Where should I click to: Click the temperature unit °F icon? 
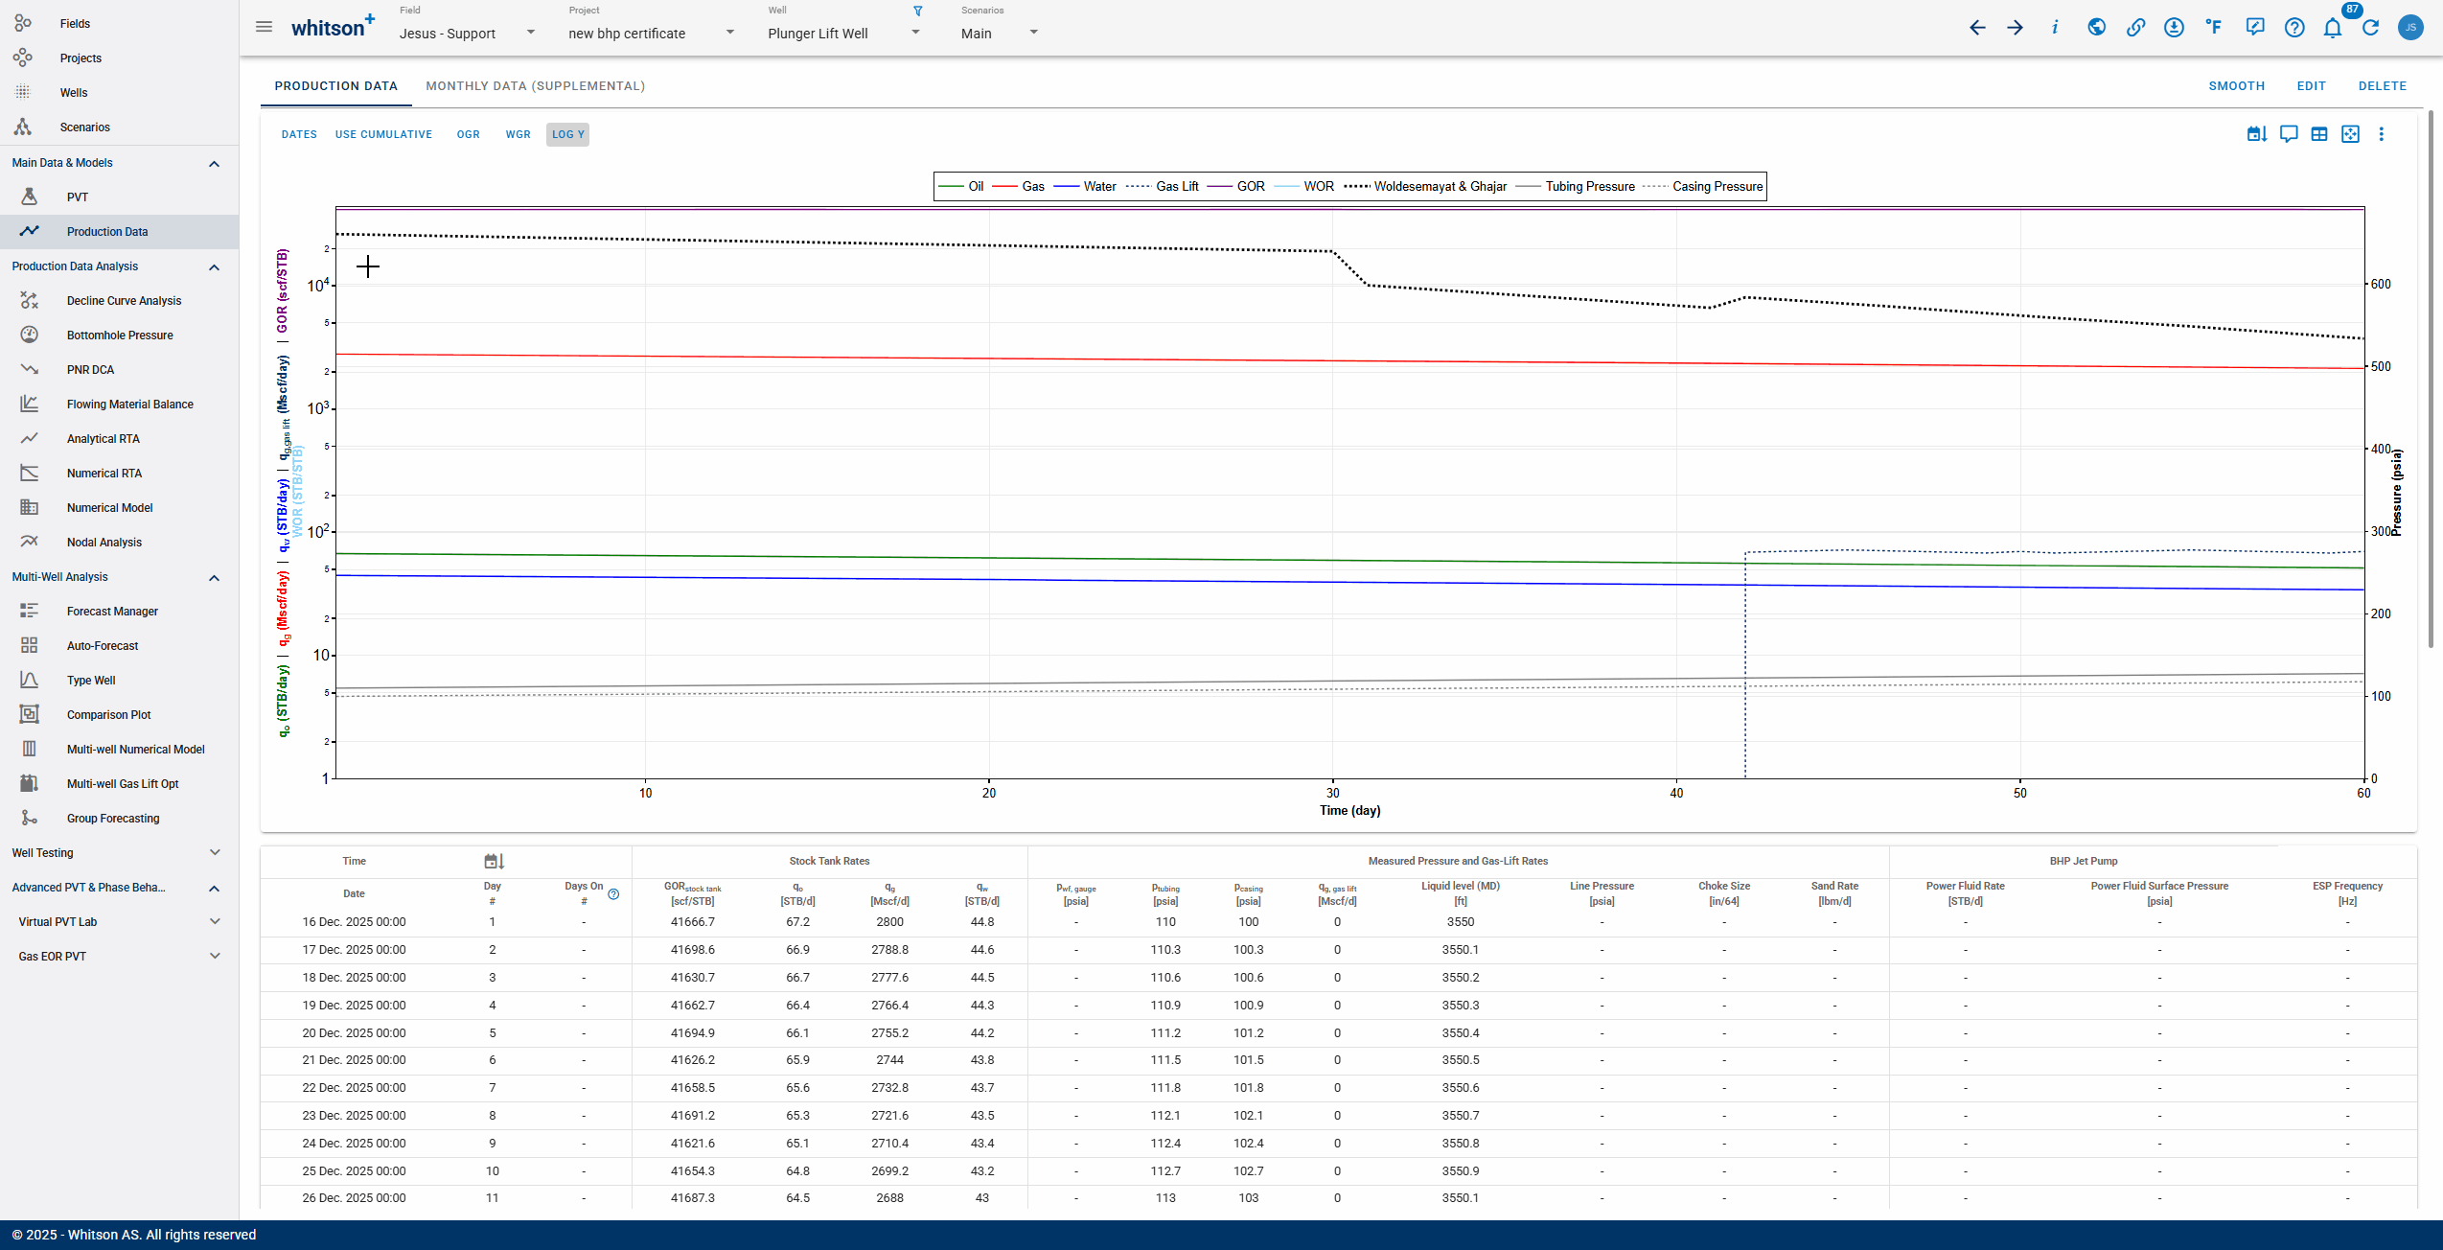(x=2213, y=28)
